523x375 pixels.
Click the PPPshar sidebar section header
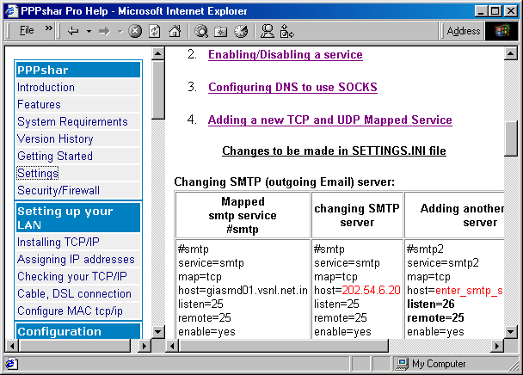tap(78, 70)
